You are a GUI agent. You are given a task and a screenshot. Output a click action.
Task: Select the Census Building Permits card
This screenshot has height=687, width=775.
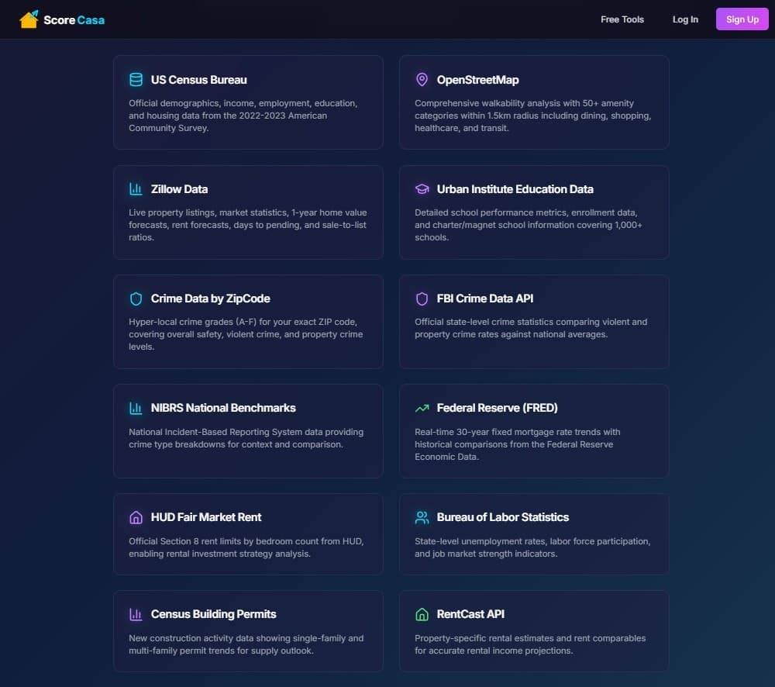[x=248, y=631]
